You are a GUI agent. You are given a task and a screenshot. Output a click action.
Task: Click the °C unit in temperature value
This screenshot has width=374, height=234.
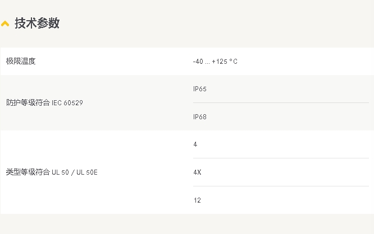234,62
